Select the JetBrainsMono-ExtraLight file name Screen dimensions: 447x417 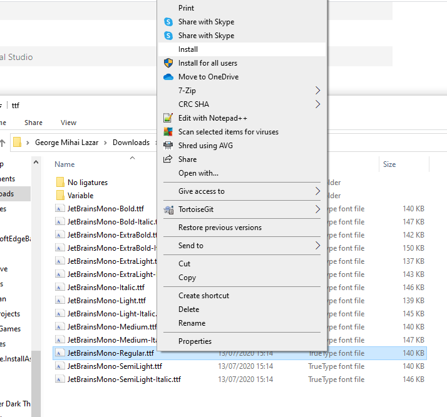112,261
